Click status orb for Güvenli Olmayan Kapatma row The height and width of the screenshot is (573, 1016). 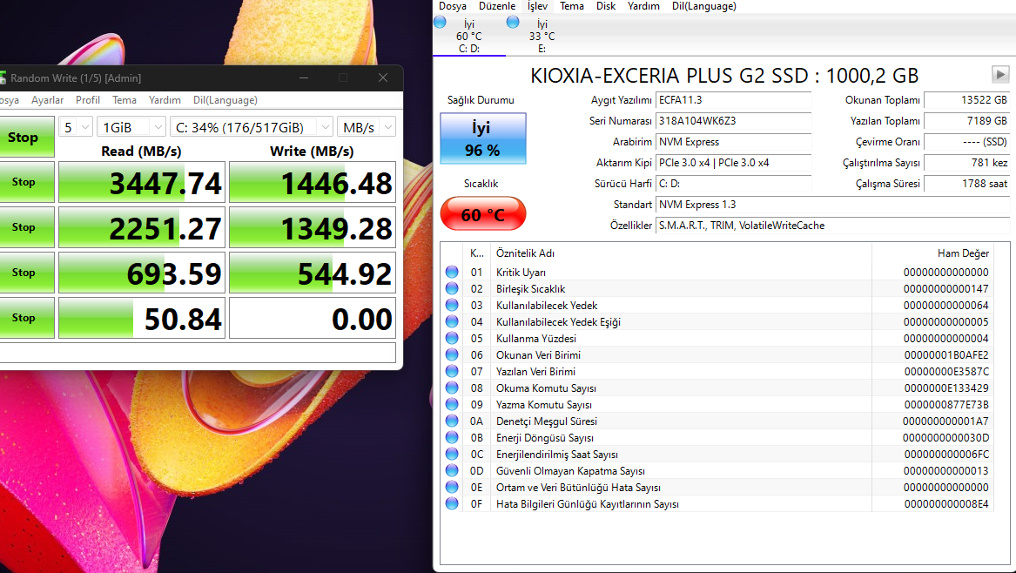coord(452,470)
